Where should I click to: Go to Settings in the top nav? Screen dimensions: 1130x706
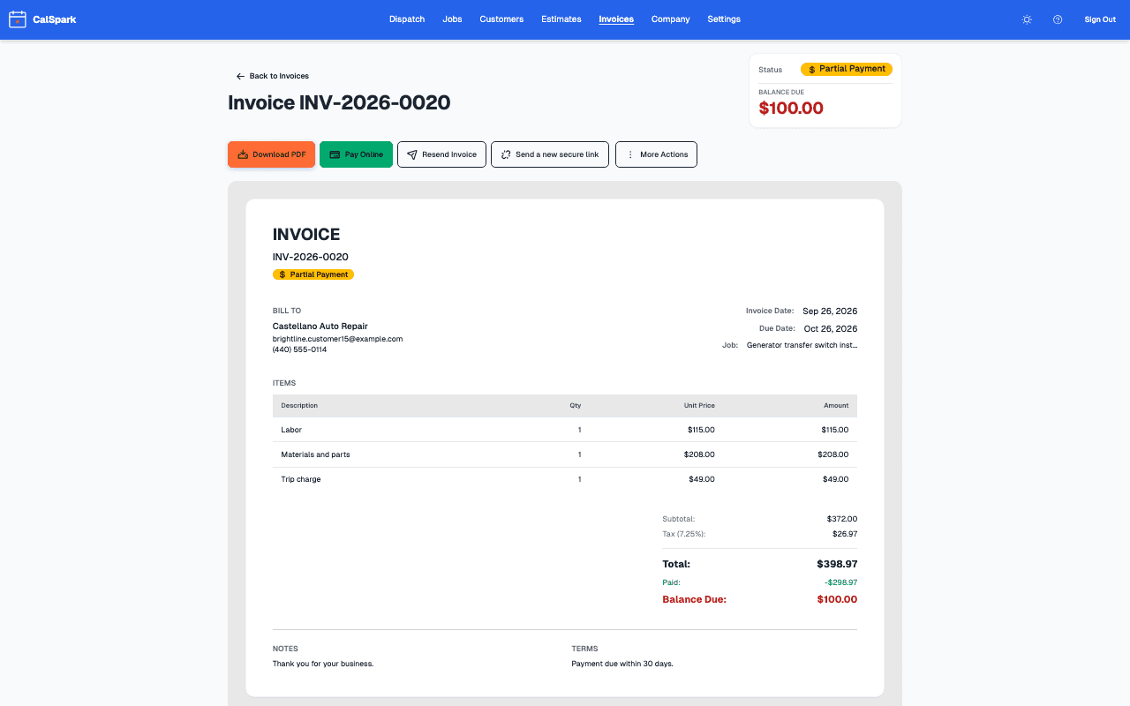(724, 19)
